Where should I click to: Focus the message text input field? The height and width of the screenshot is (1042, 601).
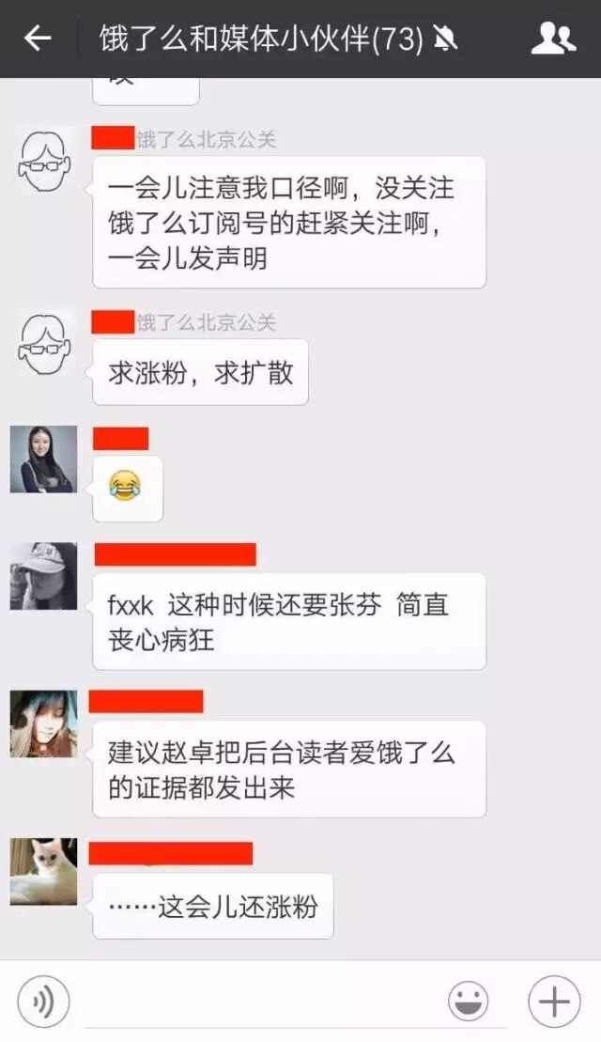coord(260,1002)
